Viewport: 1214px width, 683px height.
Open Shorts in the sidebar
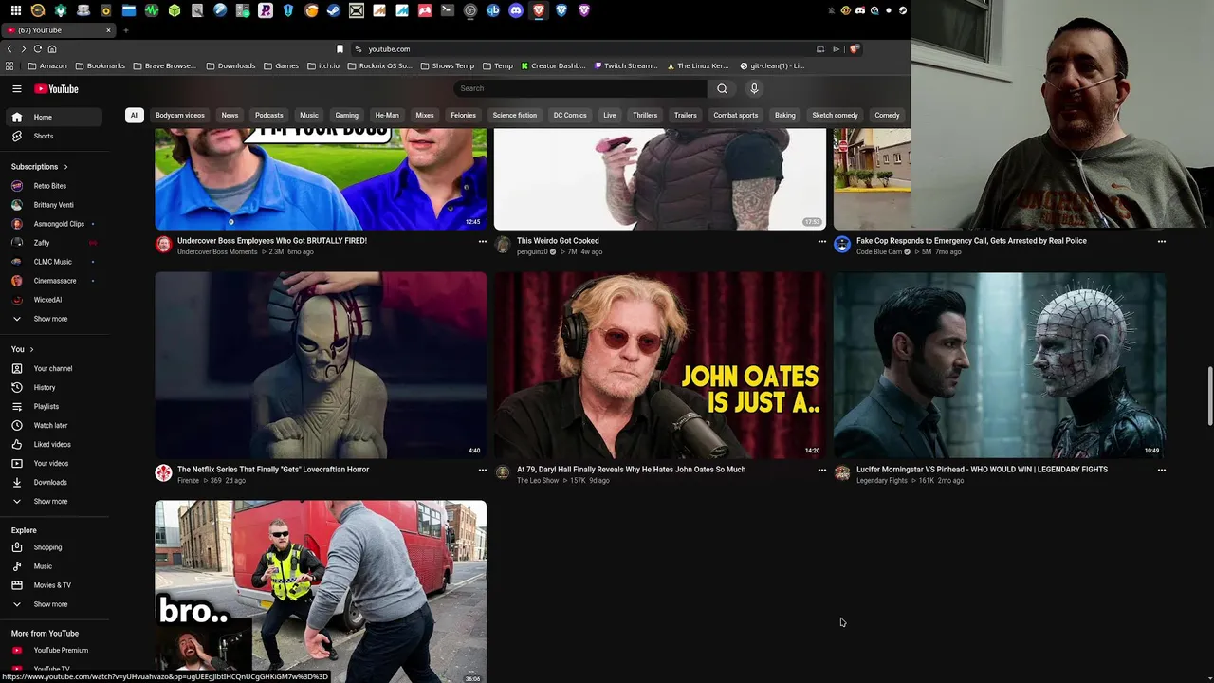pyautogui.click(x=52, y=136)
